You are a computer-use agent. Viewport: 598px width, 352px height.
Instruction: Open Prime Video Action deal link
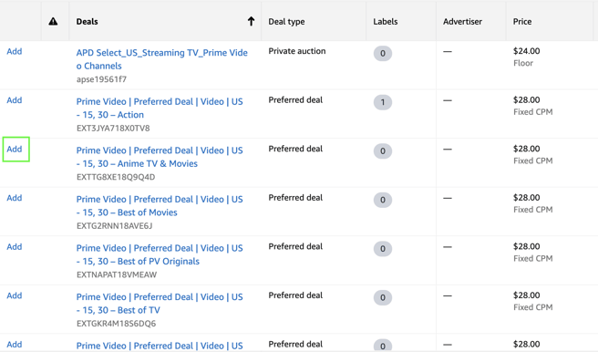pos(160,108)
